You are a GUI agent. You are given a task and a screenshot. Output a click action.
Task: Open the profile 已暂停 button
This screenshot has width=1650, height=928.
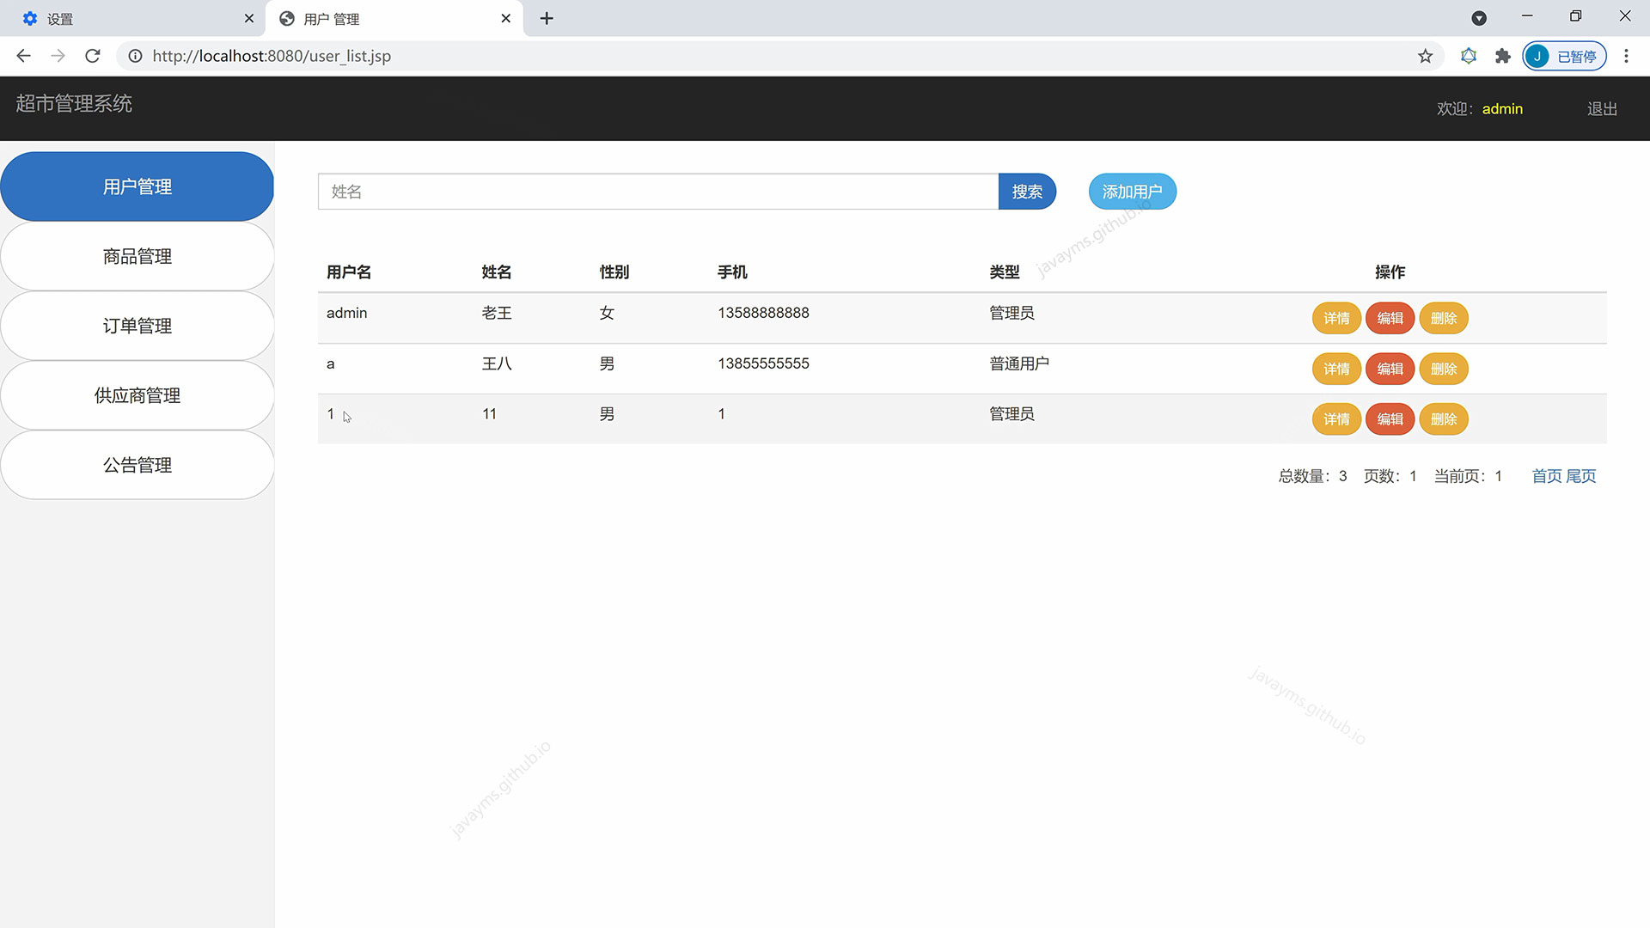(x=1564, y=56)
